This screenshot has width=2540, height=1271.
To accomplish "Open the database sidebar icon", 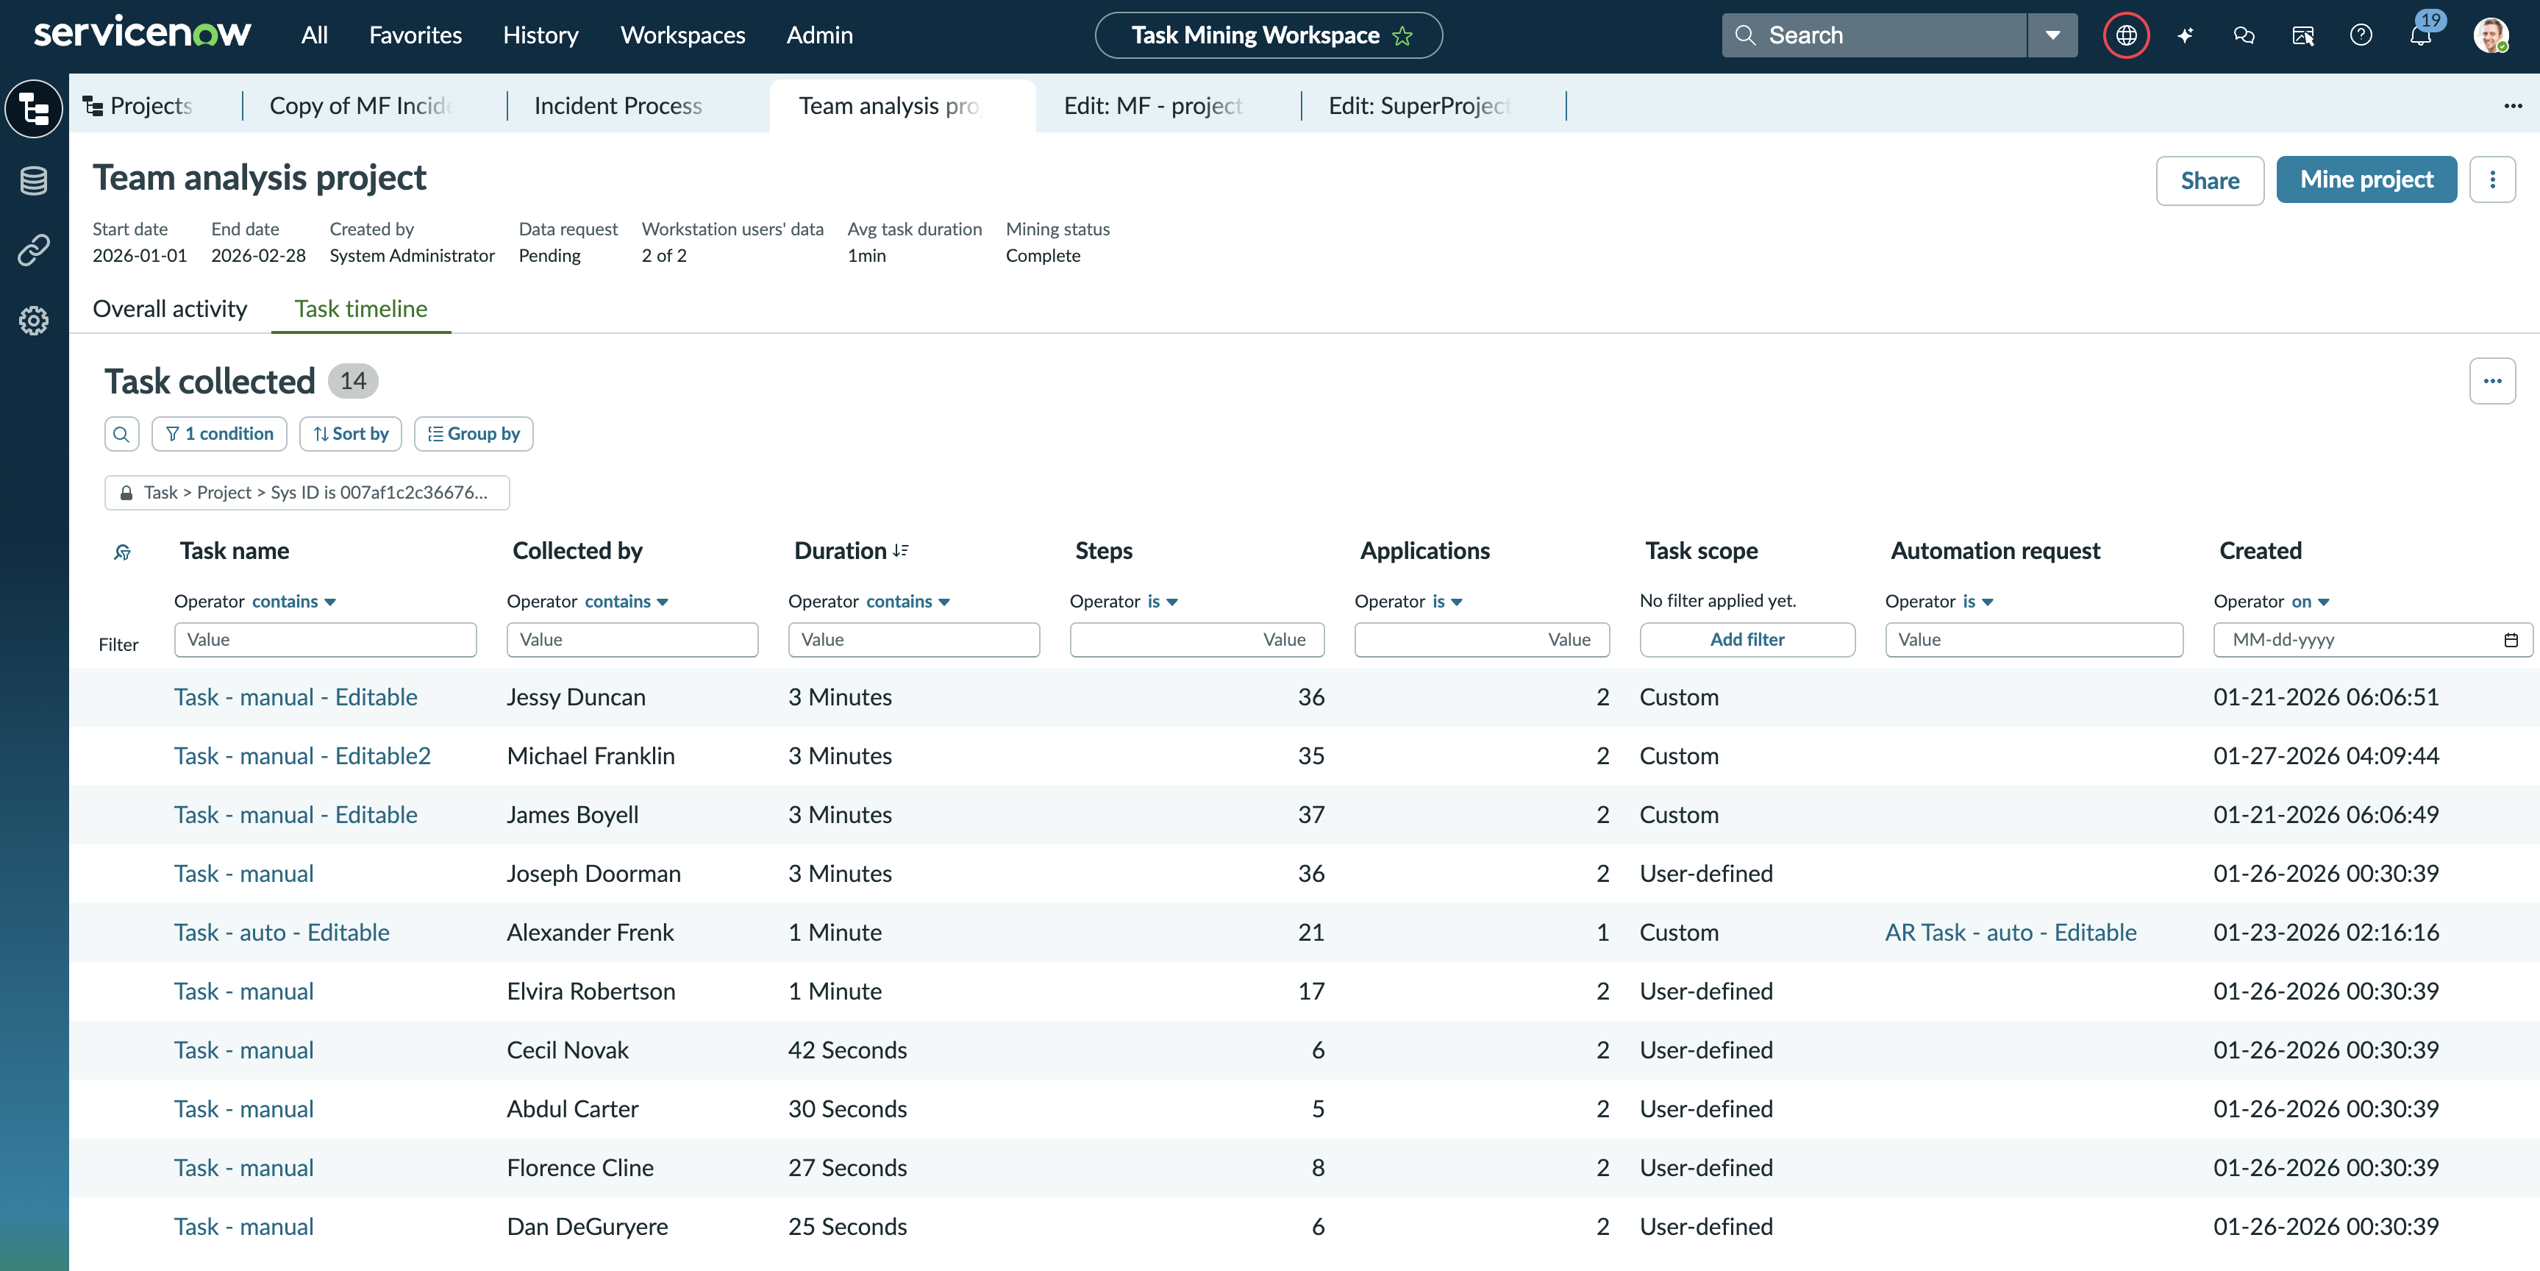I will pyautogui.click(x=35, y=180).
